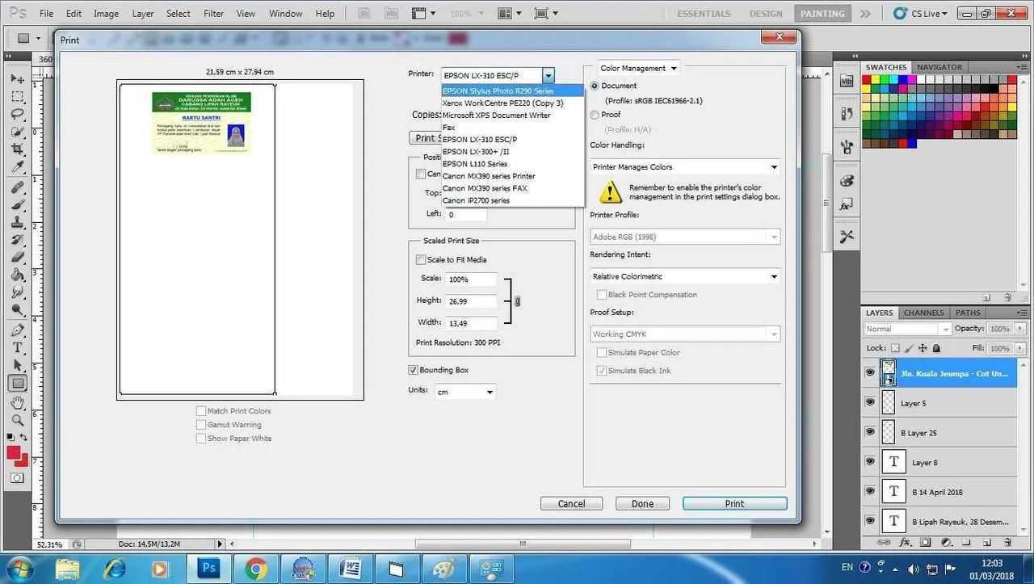The width and height of the screenshot is (1034, 584).
Task: Select the Proof radio button
Action: 595,115
